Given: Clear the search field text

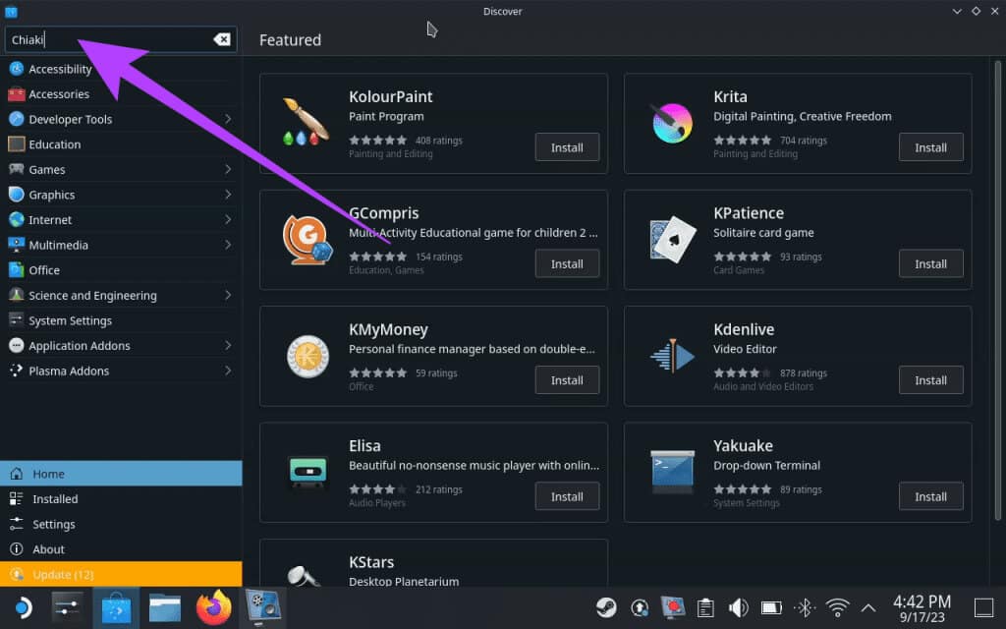Looking at the screenshot, I should 222,39.
